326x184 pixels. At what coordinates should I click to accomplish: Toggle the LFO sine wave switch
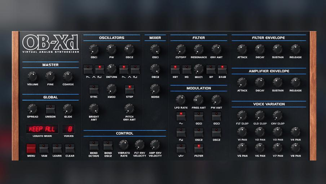pos(181,116)
